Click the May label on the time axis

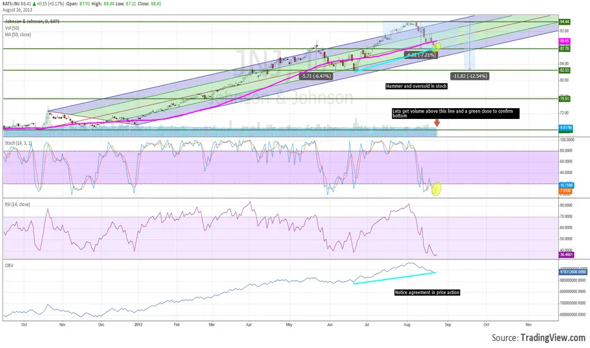289,325
